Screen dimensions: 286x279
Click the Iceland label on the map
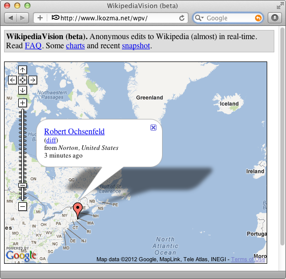point(229,104)
